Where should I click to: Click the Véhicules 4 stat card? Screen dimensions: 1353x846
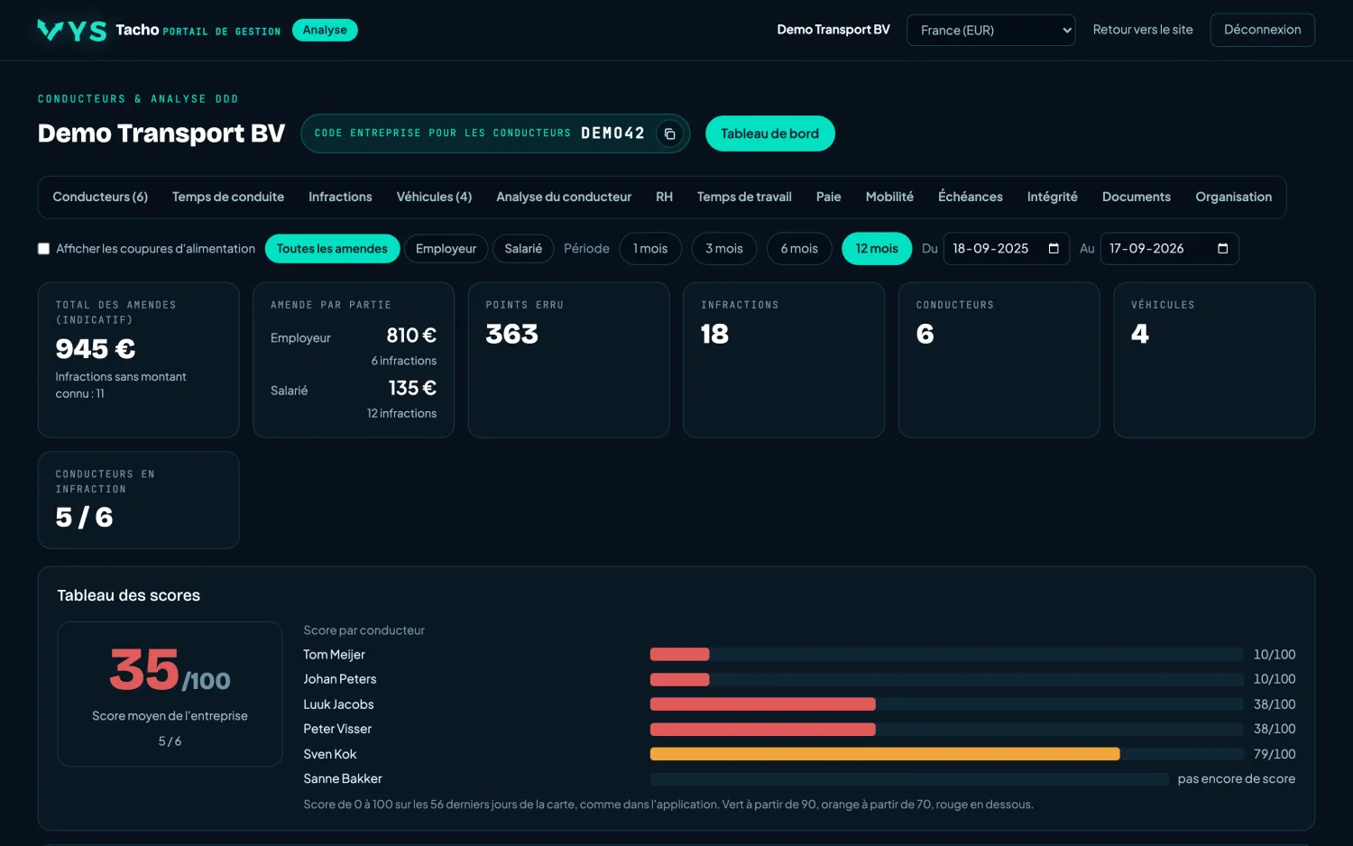pos(1214,360)
